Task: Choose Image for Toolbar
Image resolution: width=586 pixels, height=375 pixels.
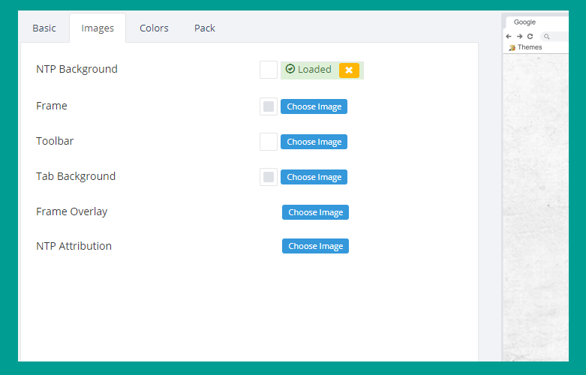Action: [314, 142]
